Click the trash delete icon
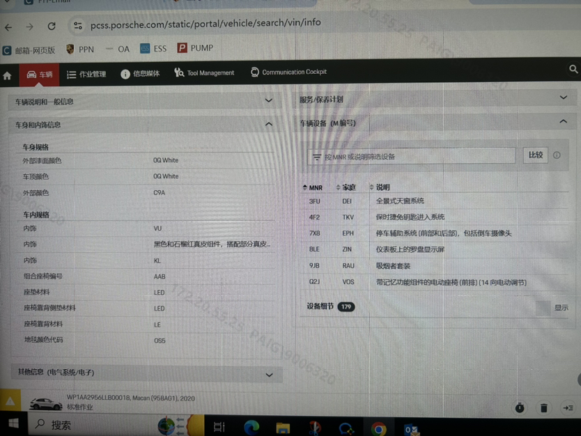Viewport: 581px width, 436px height. (543, 408)
